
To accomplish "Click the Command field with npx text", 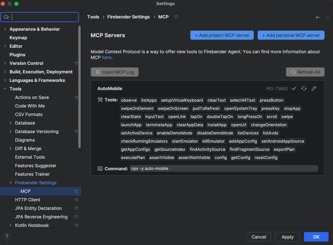I will coord(224,169).
